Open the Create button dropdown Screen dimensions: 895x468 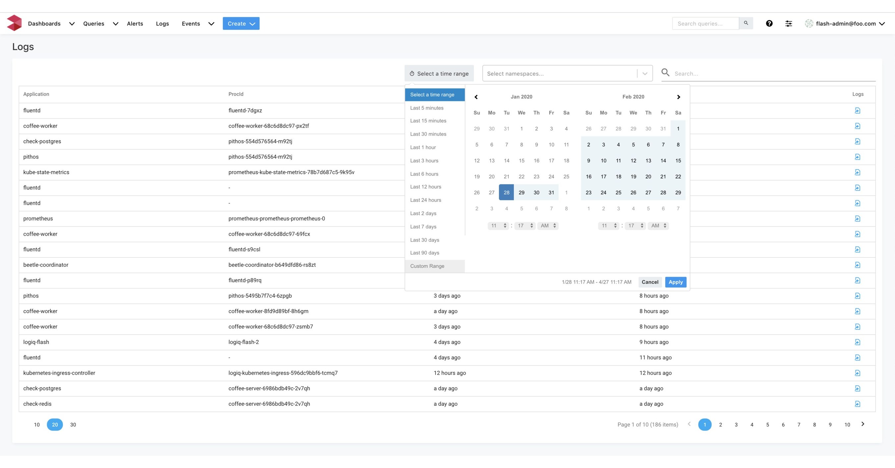[241, 23]
